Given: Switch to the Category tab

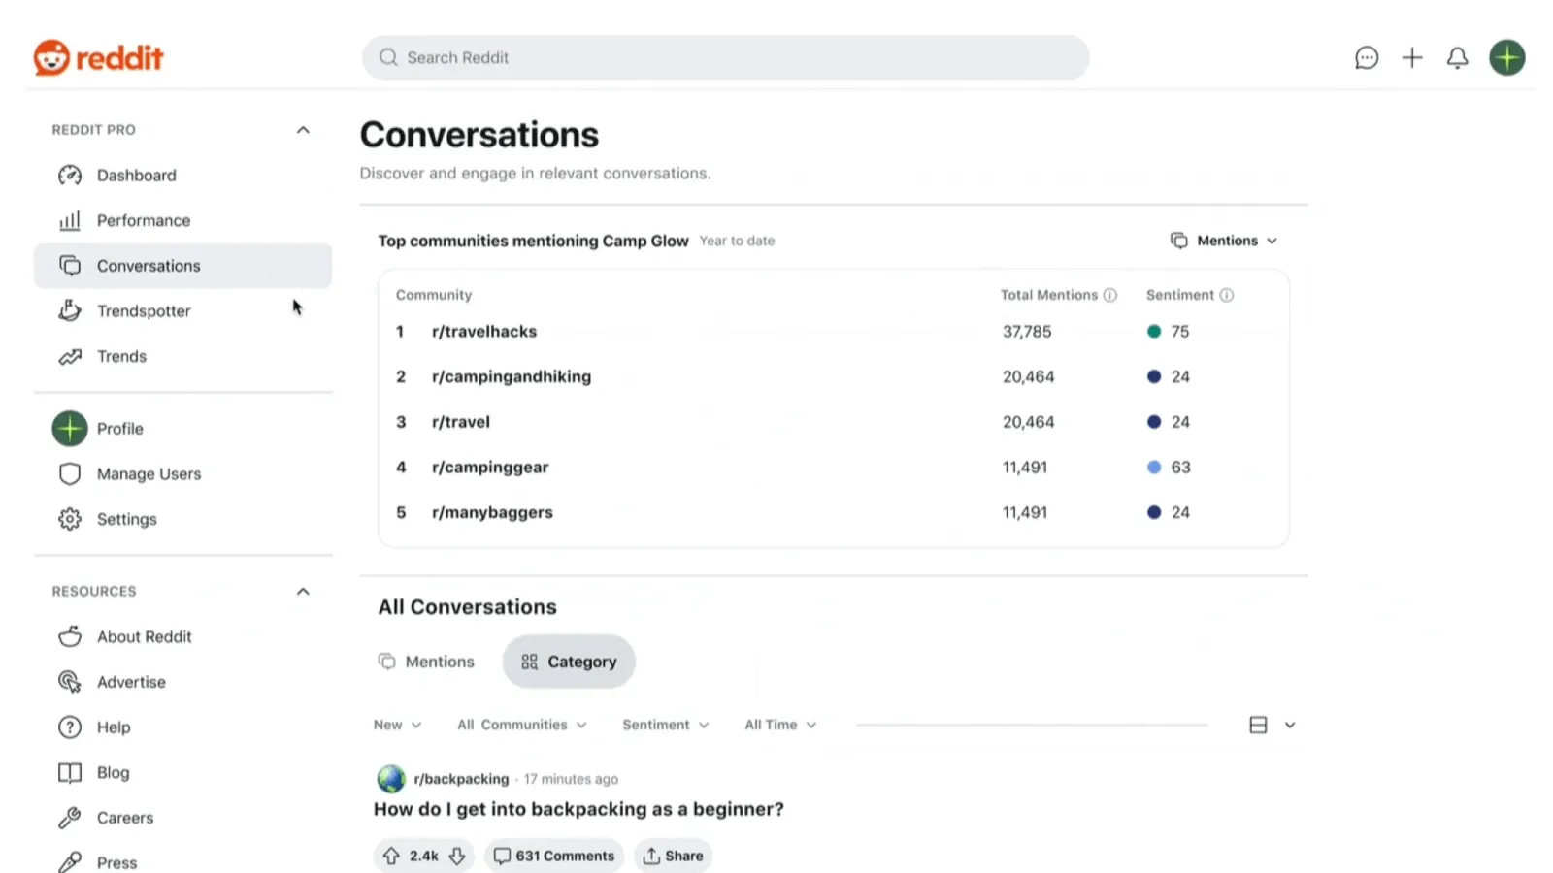Looking at the screenshot, I should coord(569,662).
